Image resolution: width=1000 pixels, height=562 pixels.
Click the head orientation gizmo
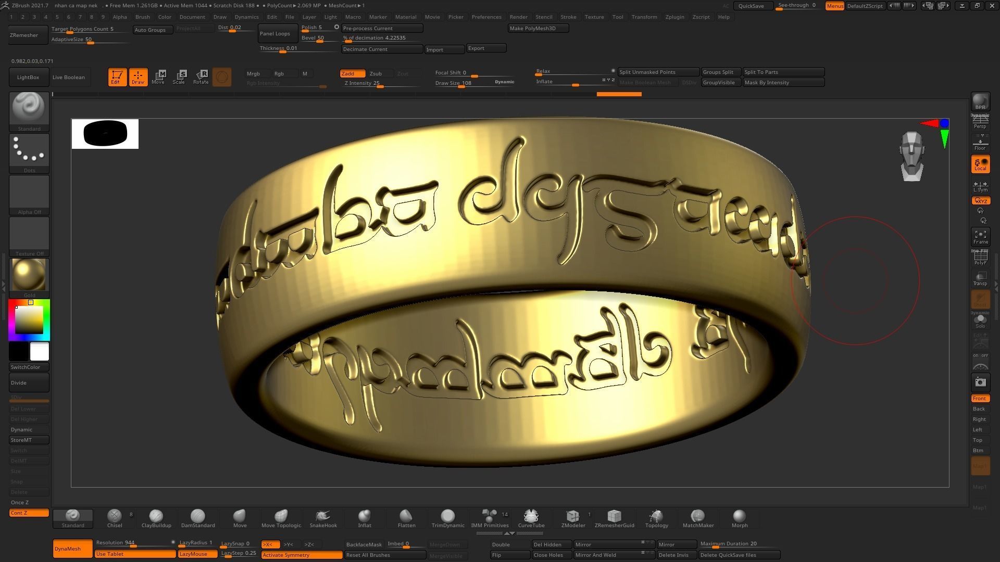tap(912, 156)
